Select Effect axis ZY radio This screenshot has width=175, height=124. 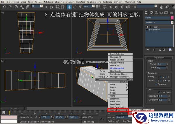tap(166, 81)
